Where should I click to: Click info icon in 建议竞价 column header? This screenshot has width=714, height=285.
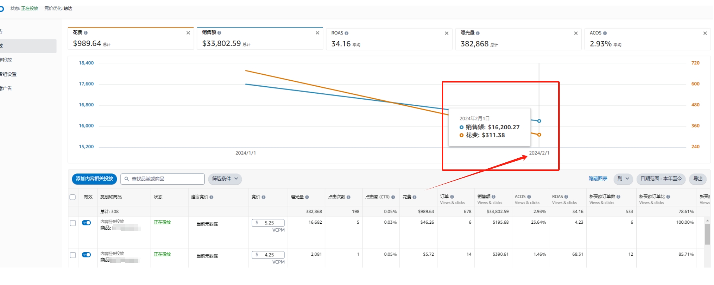(211, 197)
